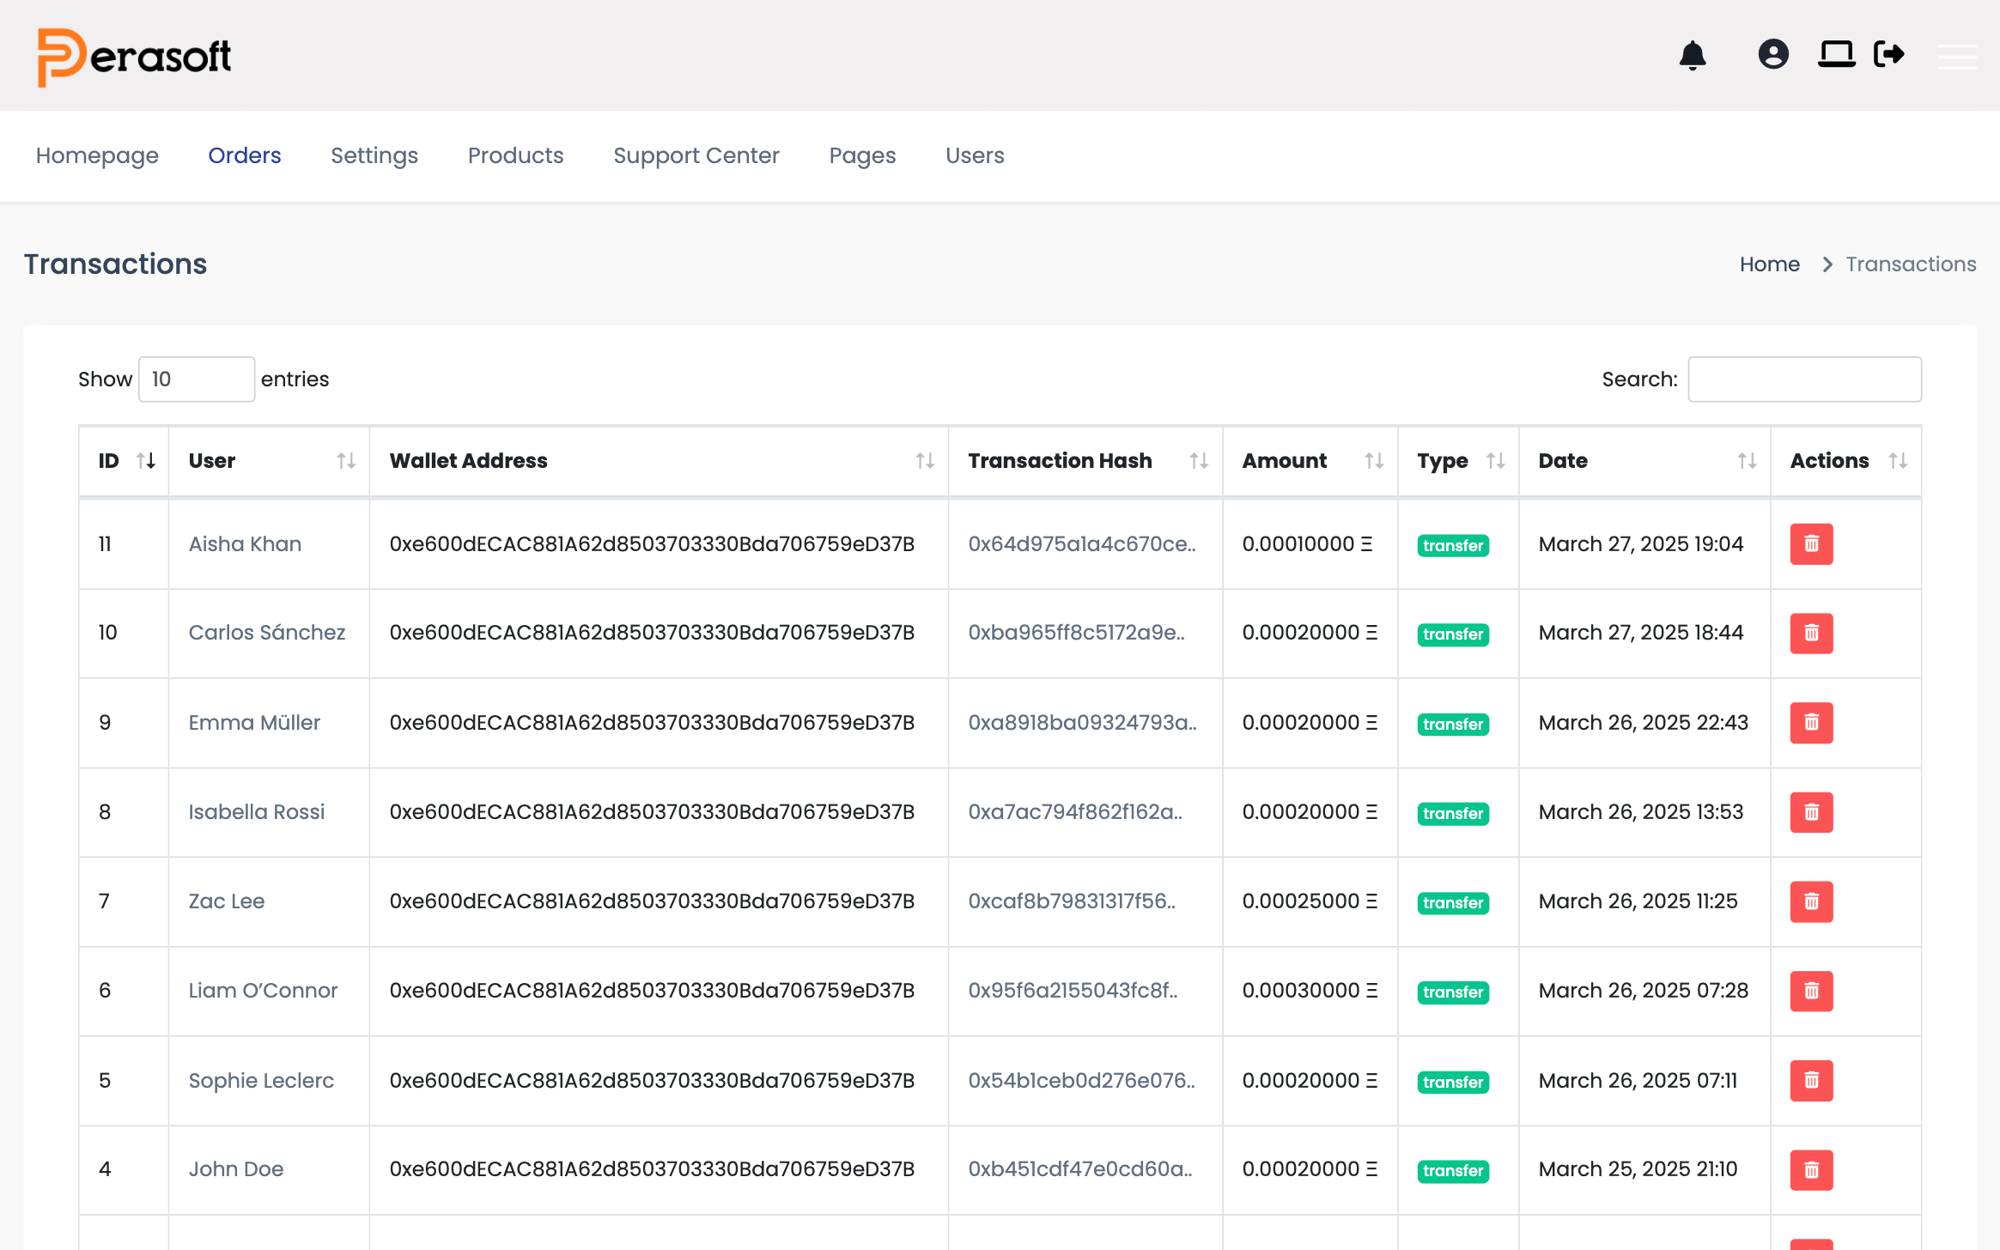Delete Zac Lee's transaction
The image size is (2000, 1250).
click(1812, 901)
